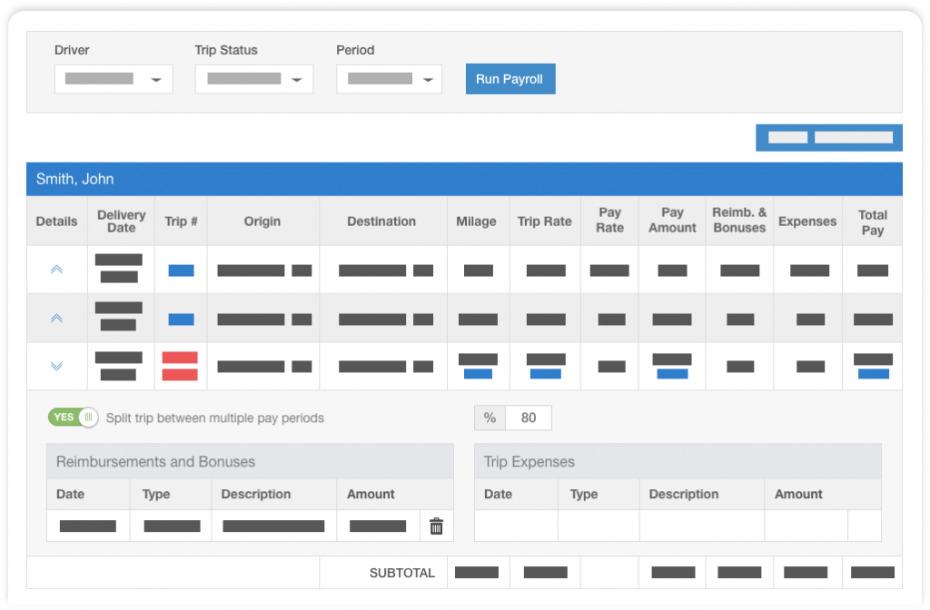930x610 pixels.
Task: Click red trip number in third row
Action: point(180,366)
